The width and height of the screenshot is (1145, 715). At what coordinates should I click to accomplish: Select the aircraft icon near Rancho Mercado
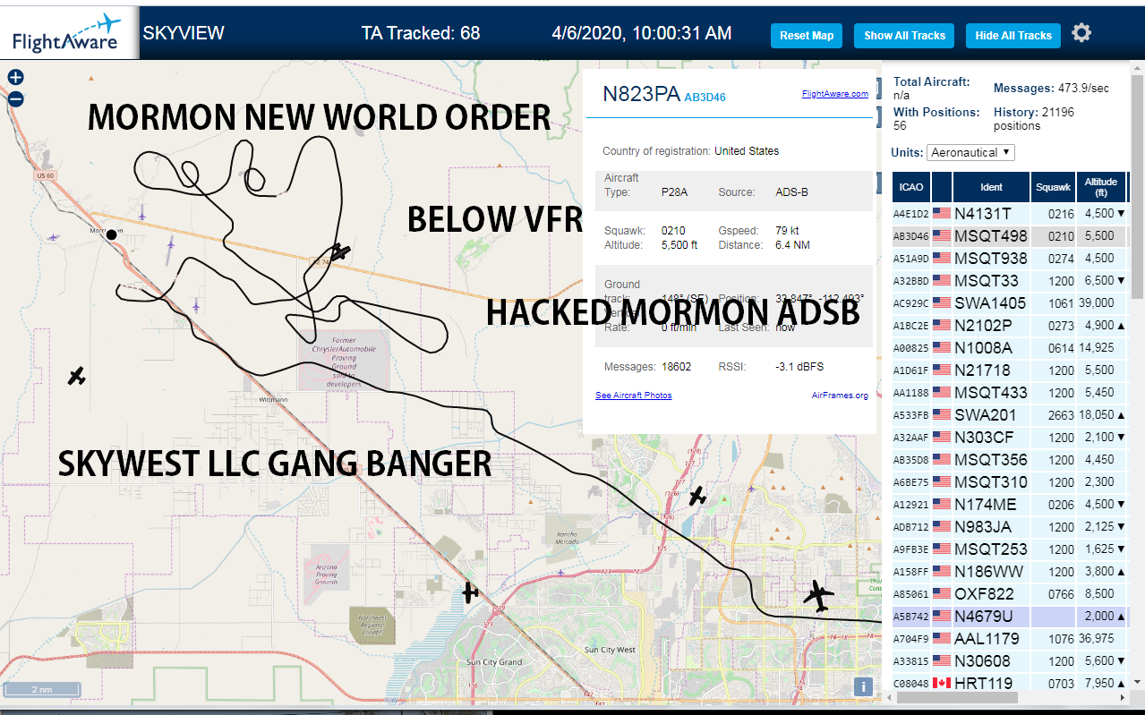tap(698, 496)
